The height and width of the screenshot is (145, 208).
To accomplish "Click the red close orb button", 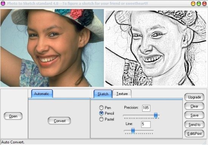I will point(204,3).
